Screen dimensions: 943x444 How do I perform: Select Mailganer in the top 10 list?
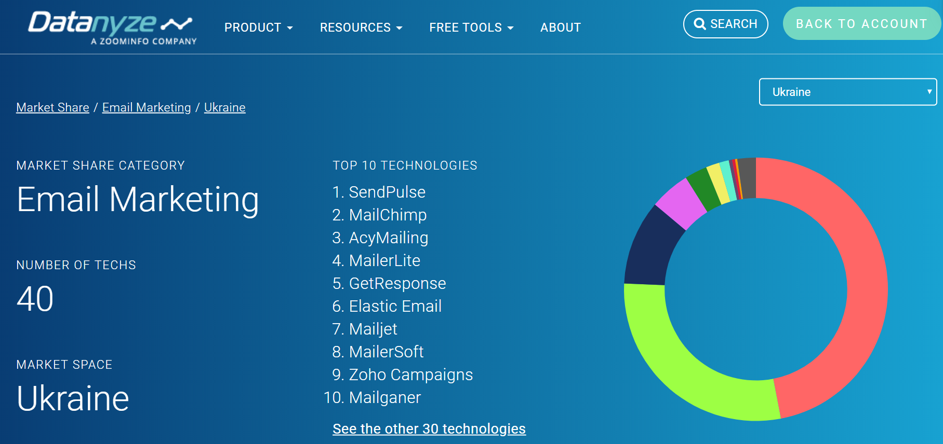(x=385, y=397)
